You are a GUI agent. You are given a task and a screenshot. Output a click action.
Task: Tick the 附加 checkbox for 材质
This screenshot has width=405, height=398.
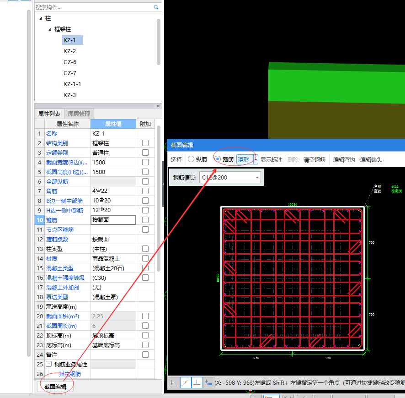pos(145,258)
